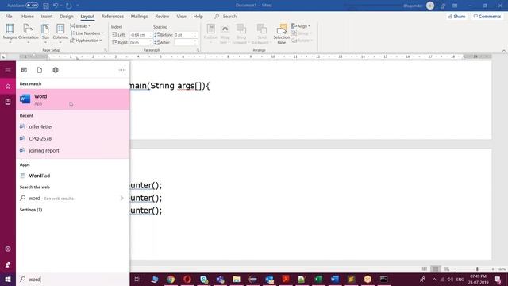508x286 pixels.
Task: Switch to Excel on the taskbar
Action: pos(318,279)
